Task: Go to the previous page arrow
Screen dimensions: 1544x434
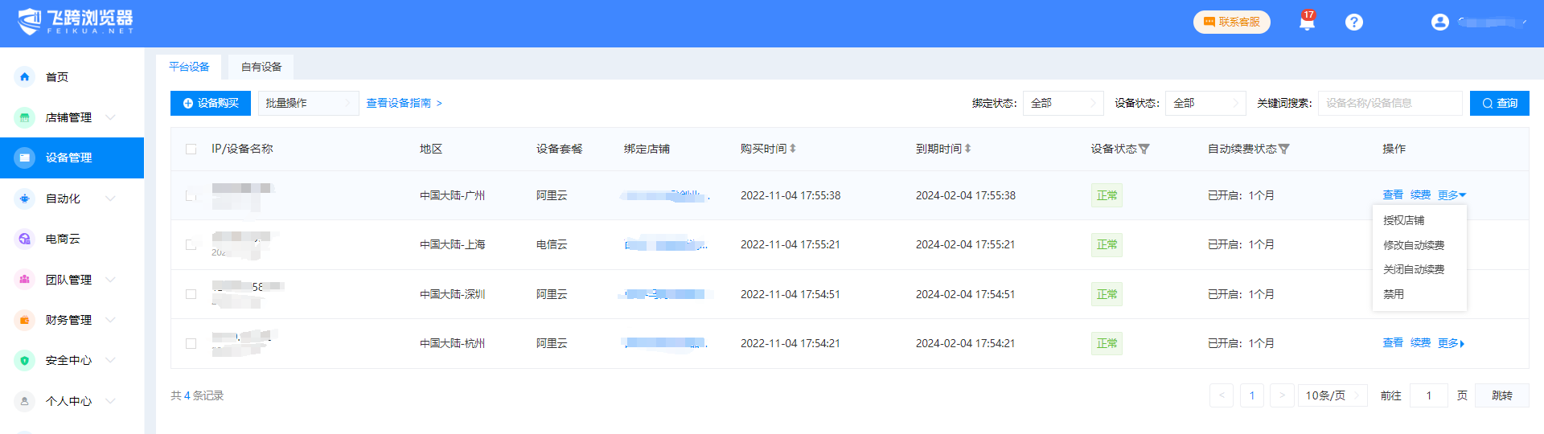Action: (x=1222, y=395)
